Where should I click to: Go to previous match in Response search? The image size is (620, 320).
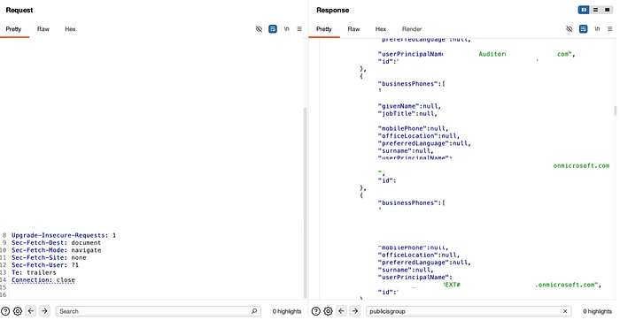(341, 311)
